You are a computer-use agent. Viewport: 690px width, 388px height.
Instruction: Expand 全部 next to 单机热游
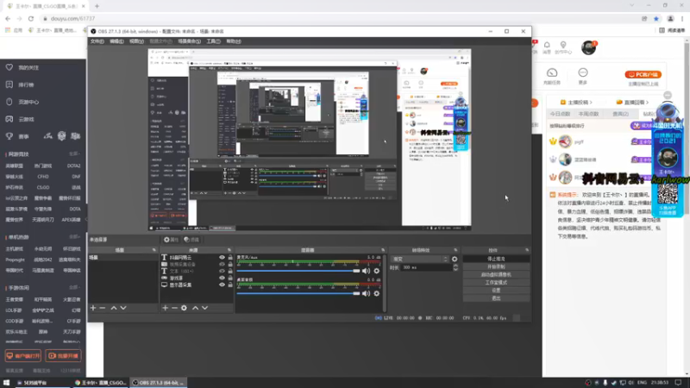(x=74, y=237)
